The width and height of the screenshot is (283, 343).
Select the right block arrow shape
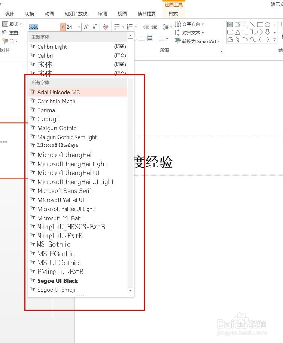pyautogui.click(x=260, y=32)
